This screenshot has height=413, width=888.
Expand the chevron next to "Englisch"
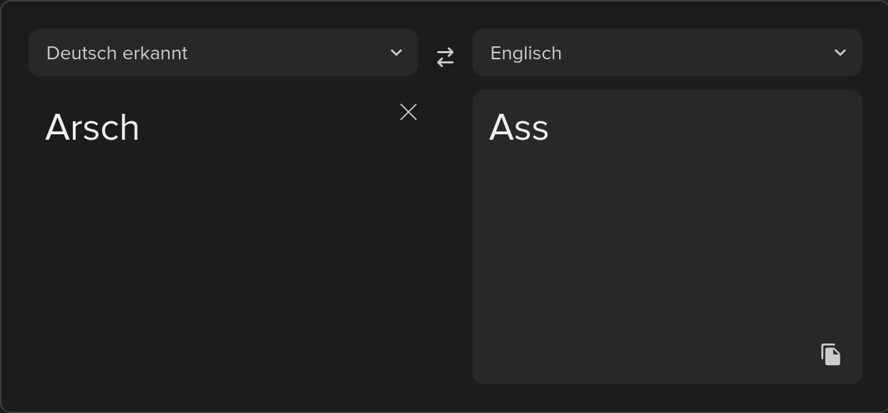tap(840, 52)
